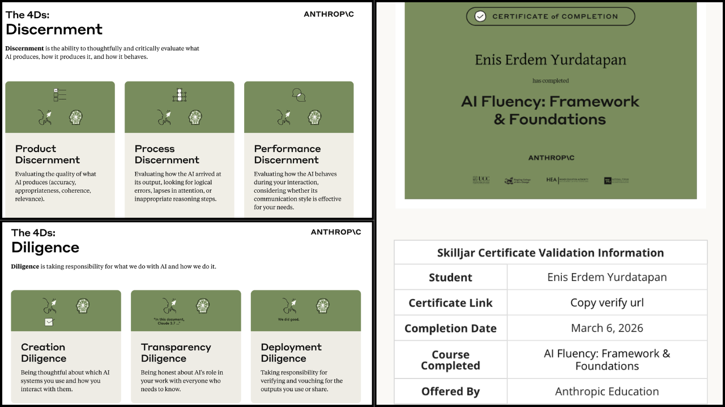Select the Deployment Diligence card heading

click(291, 353)
